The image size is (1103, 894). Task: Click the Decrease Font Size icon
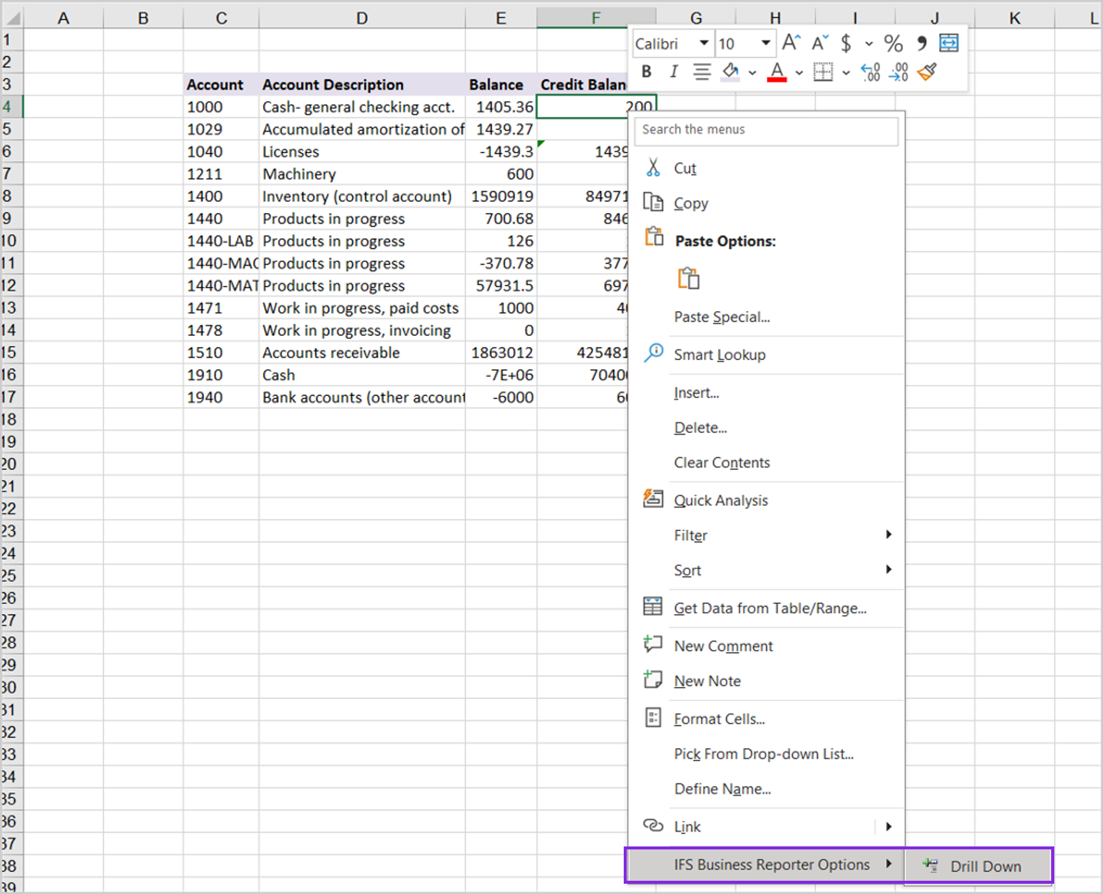819,43
